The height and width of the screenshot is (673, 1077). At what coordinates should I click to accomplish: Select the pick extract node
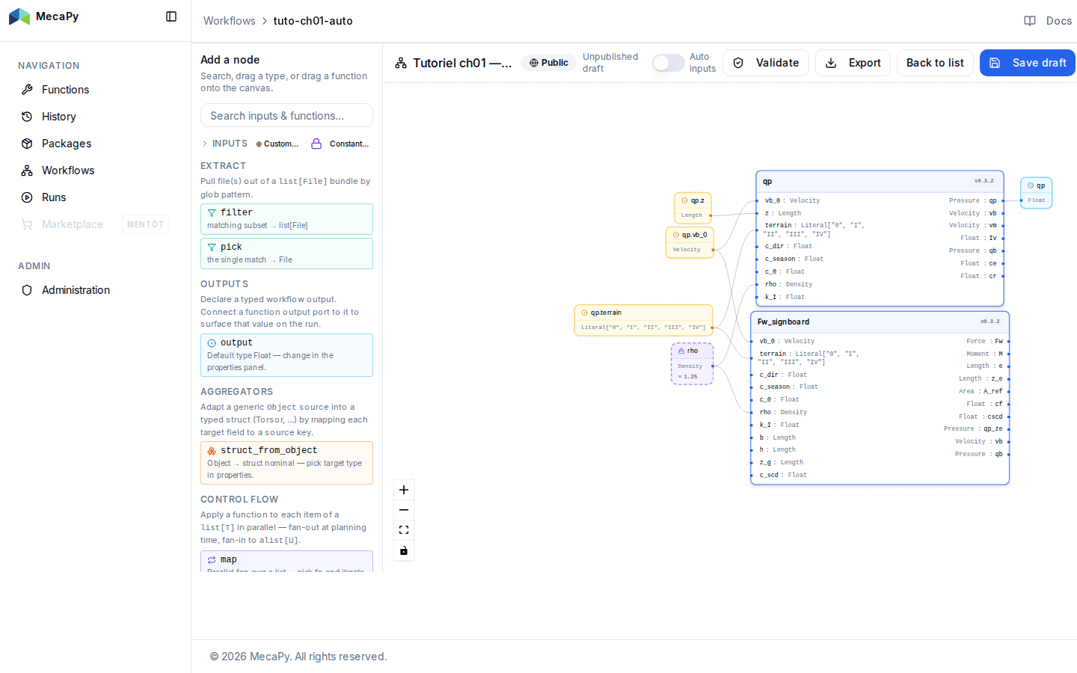286,253
